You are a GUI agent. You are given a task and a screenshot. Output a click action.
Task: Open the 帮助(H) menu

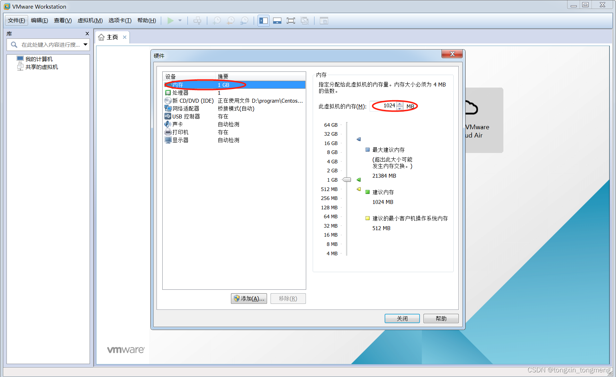(x=147, y=20)
